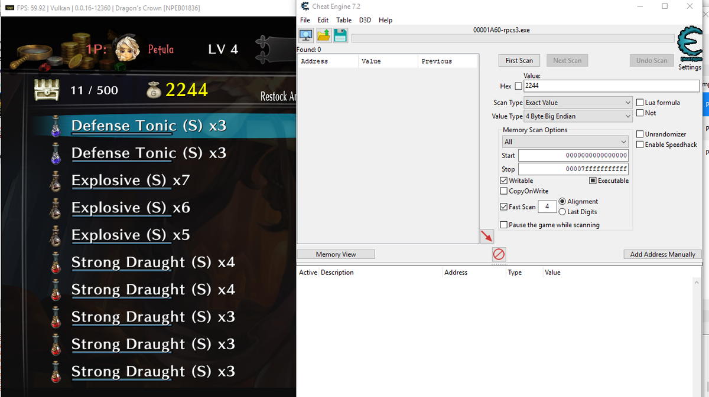This screenshot has width=709, height=397.
Task: Enable Pause the game while scanning
Action: tap(504, 225)
